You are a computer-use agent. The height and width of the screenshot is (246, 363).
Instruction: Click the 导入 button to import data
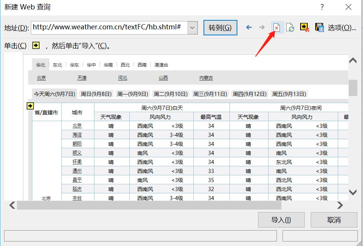point(281,220)
